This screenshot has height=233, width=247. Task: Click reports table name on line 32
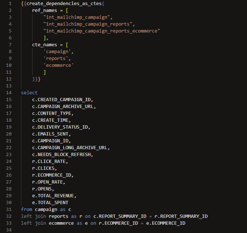click(x=59, y=216)
